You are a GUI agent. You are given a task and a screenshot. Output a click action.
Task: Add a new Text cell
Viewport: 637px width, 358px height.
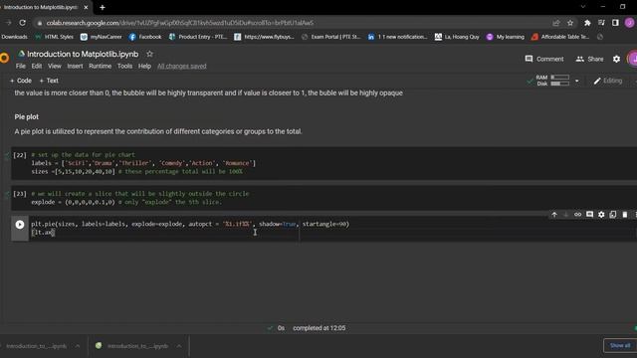coord(49,81)
